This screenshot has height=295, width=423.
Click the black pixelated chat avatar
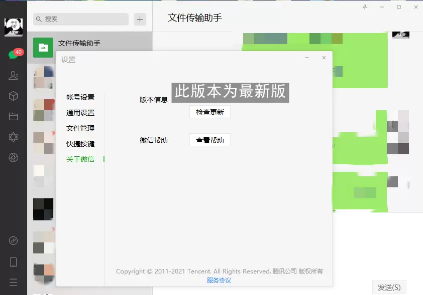[x=43, y=209]
